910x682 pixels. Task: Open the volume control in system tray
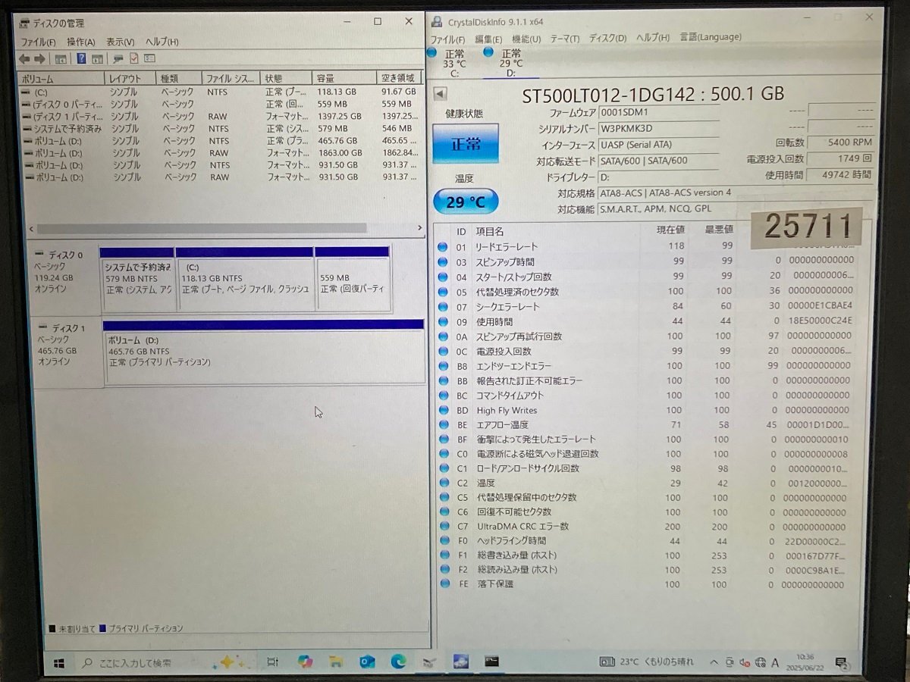tap(744, 662)
